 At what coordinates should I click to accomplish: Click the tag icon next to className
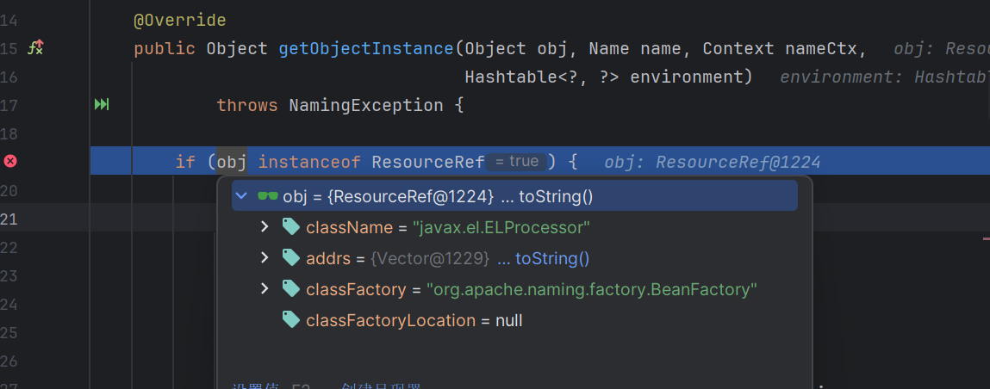(291, 227)
